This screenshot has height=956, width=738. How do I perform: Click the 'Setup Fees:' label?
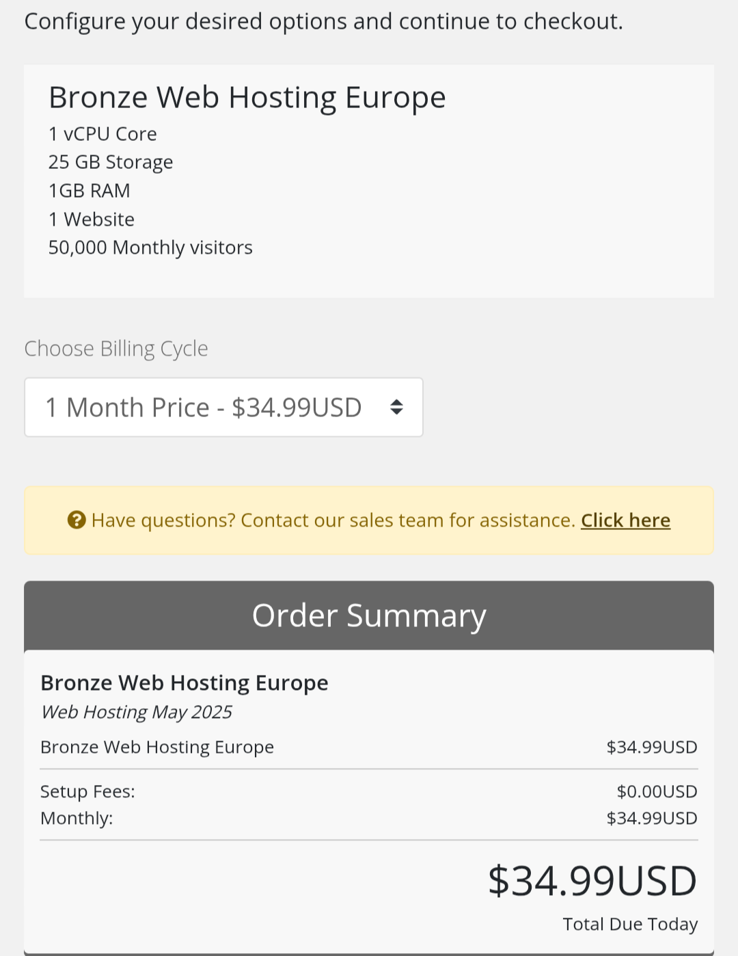click(x=87, y=792)
